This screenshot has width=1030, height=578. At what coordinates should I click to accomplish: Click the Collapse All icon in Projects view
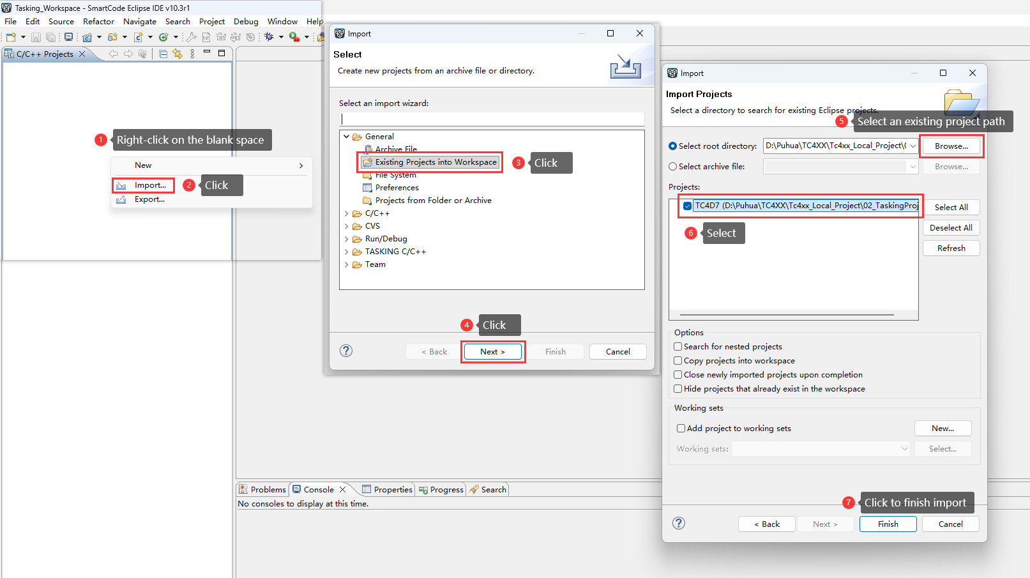pyautogui.click(x=163, y=54)
